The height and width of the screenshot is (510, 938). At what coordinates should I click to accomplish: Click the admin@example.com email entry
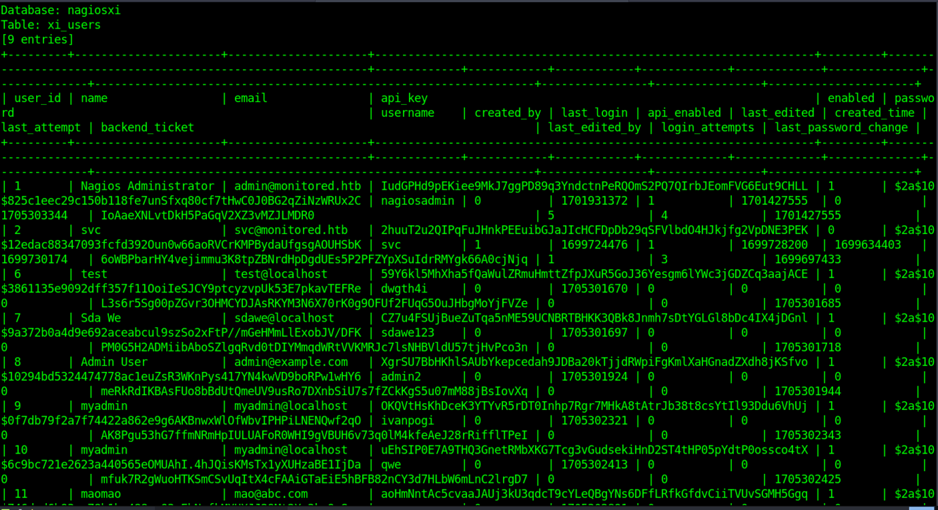291,362
